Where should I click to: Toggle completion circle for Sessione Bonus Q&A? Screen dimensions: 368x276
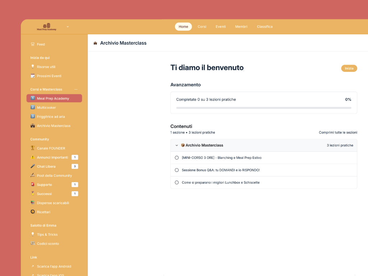pyautogui.click(x=177, y=170)
